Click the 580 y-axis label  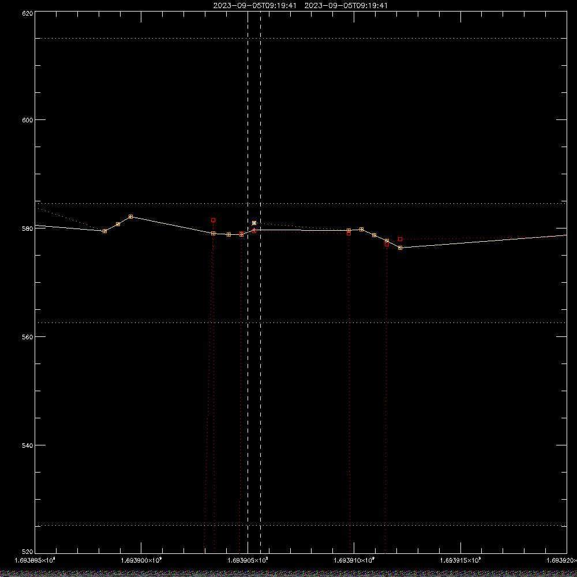[x=28, y=228]
